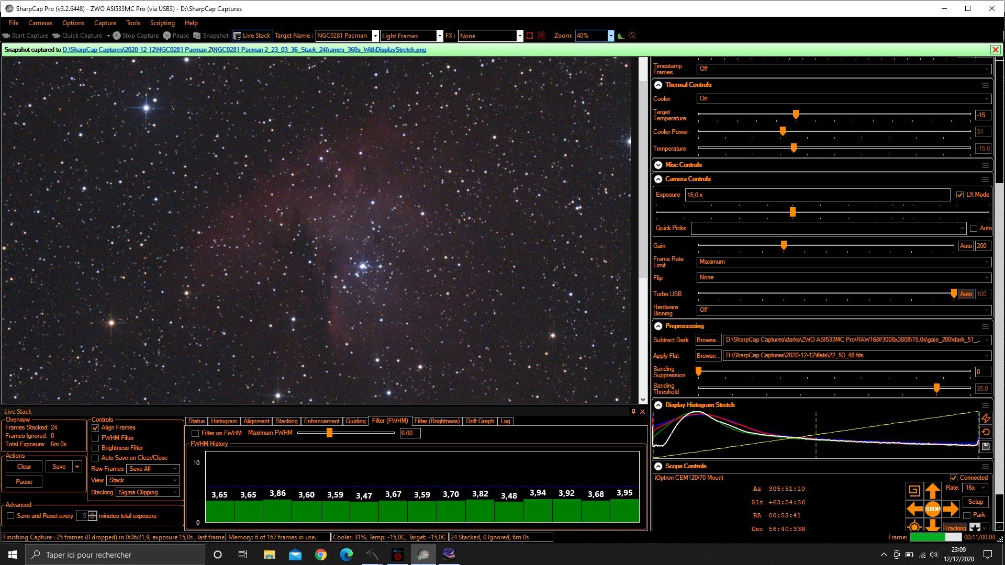Screen dimensions: 1005x565
Task: Switch to the Drift Graph tab
Action: pos(480,421)
